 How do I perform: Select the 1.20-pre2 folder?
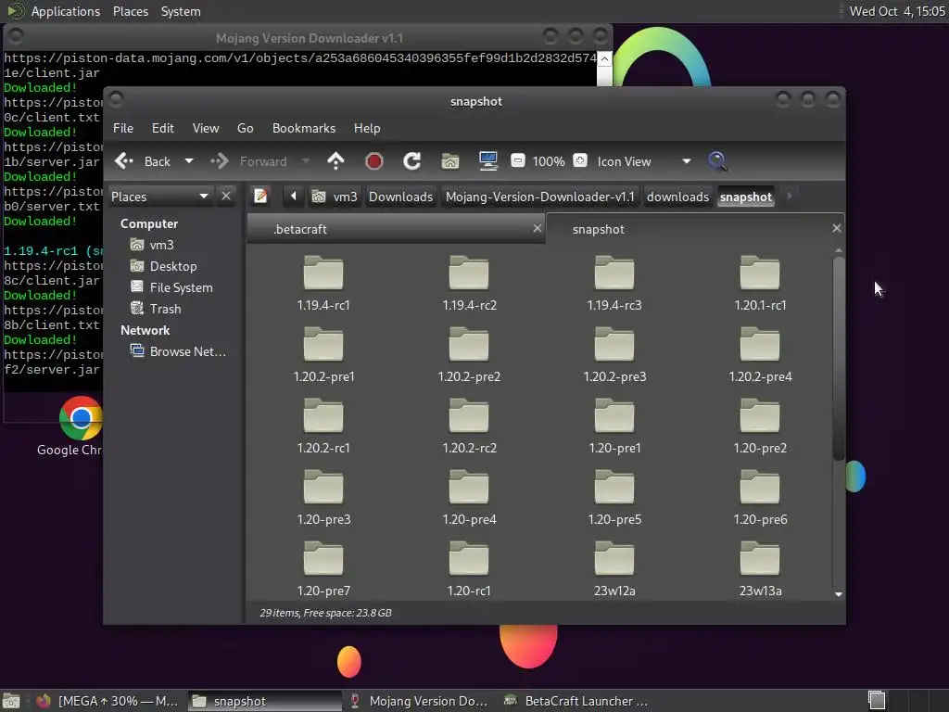pyautogui.click(x=760, y=426)
